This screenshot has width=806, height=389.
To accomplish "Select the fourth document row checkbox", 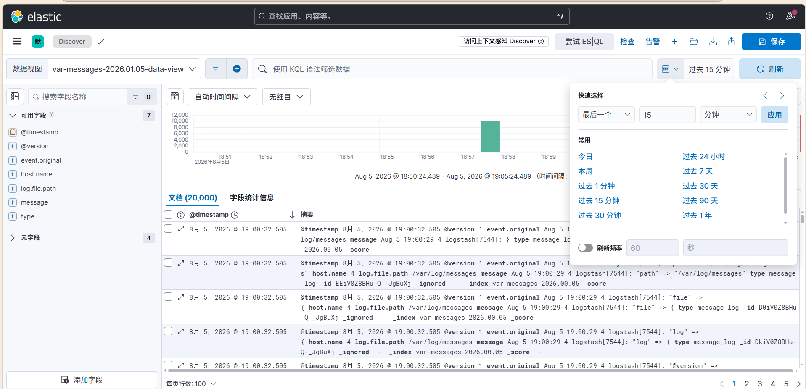I will tap(168, 331).
